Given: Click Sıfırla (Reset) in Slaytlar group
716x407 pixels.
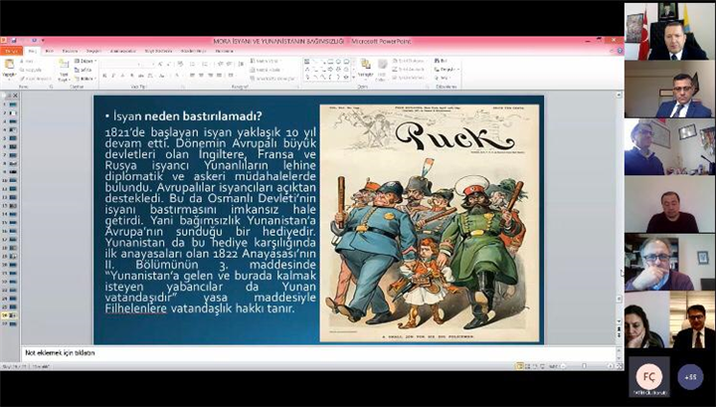Looking at the screenshot, I should click(84, 70).
